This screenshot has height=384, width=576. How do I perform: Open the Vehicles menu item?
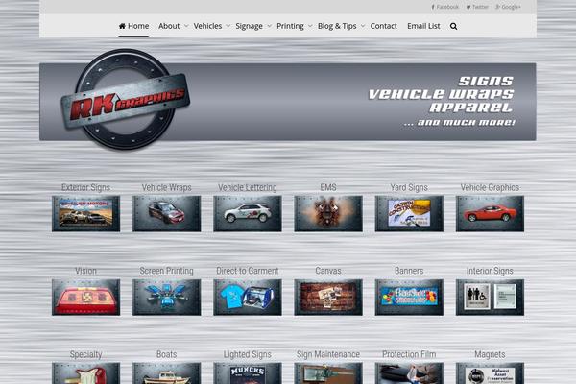coord(207,26)
